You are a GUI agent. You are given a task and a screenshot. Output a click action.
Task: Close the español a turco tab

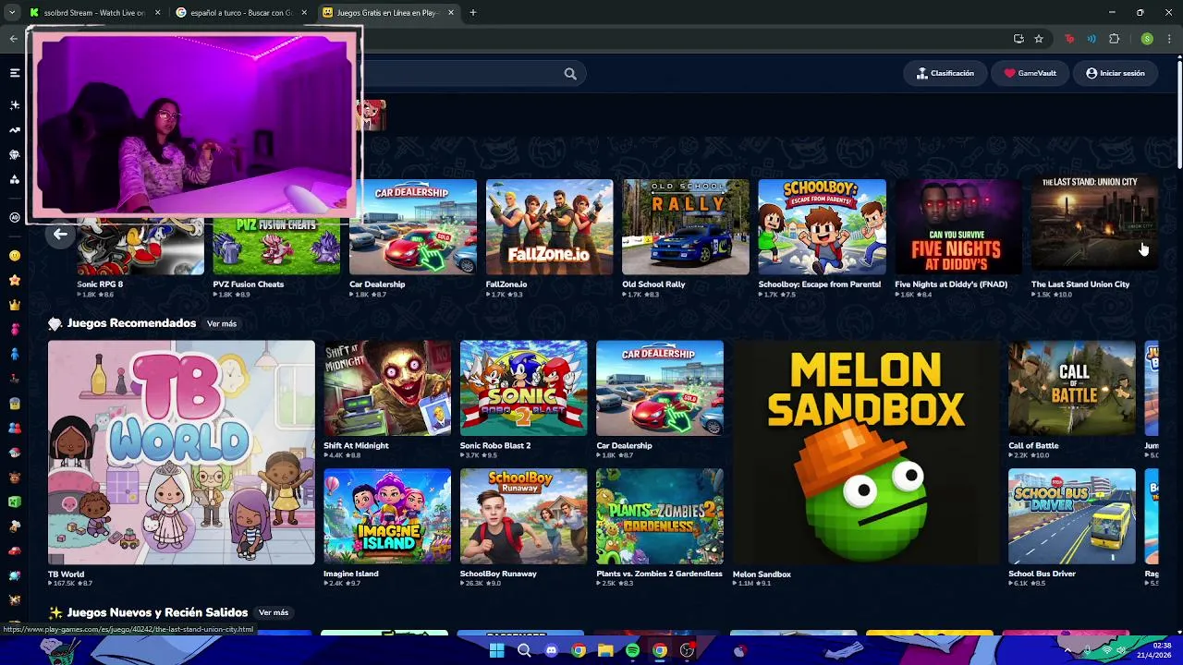pyautogui.click(x=303, y=13)
